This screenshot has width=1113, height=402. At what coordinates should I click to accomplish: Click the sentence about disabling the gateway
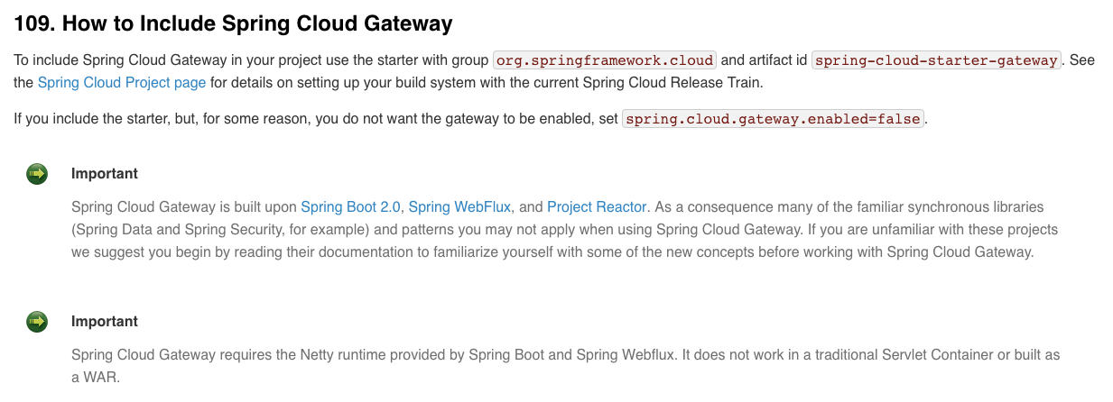[x=470, y=119]
